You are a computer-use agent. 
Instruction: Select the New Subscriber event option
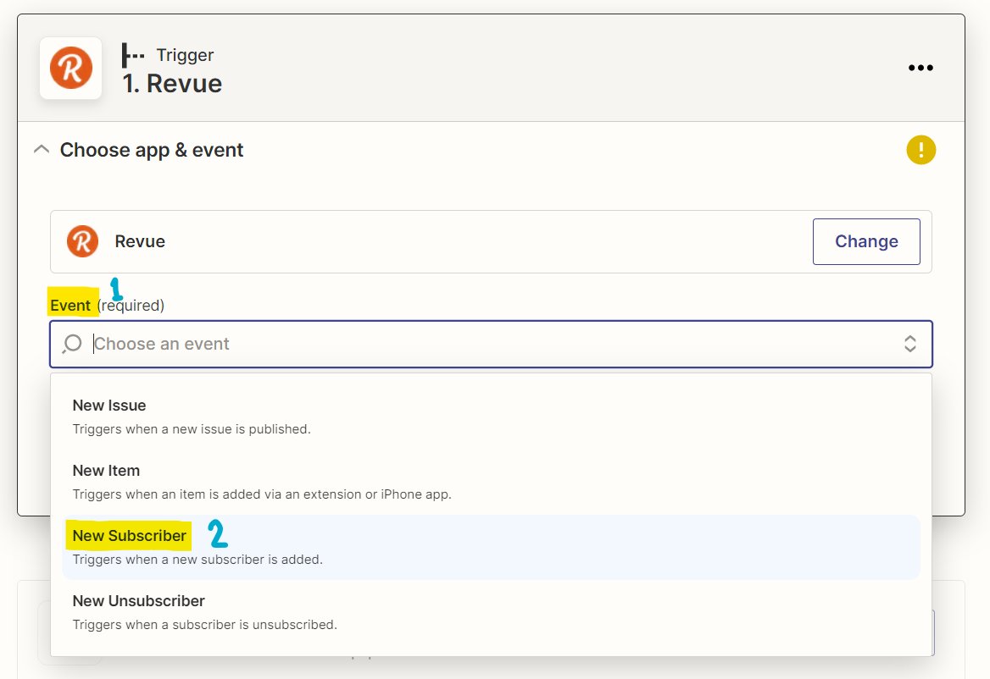(x=492, y=547)
